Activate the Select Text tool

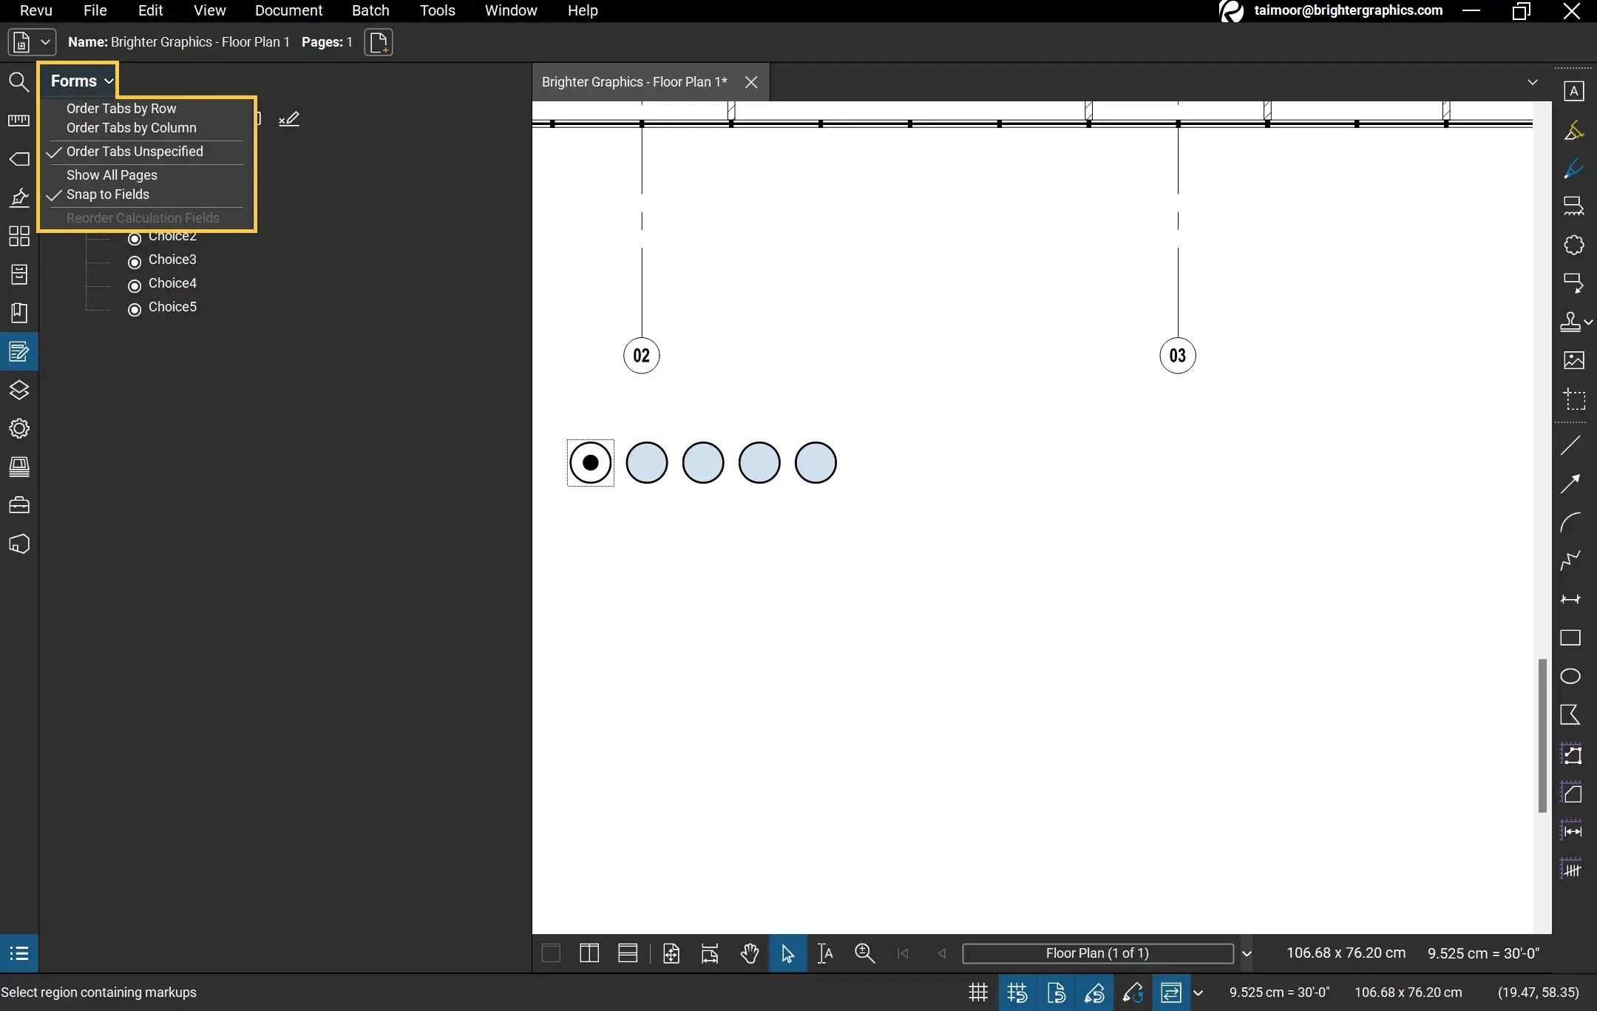[826, 953]
